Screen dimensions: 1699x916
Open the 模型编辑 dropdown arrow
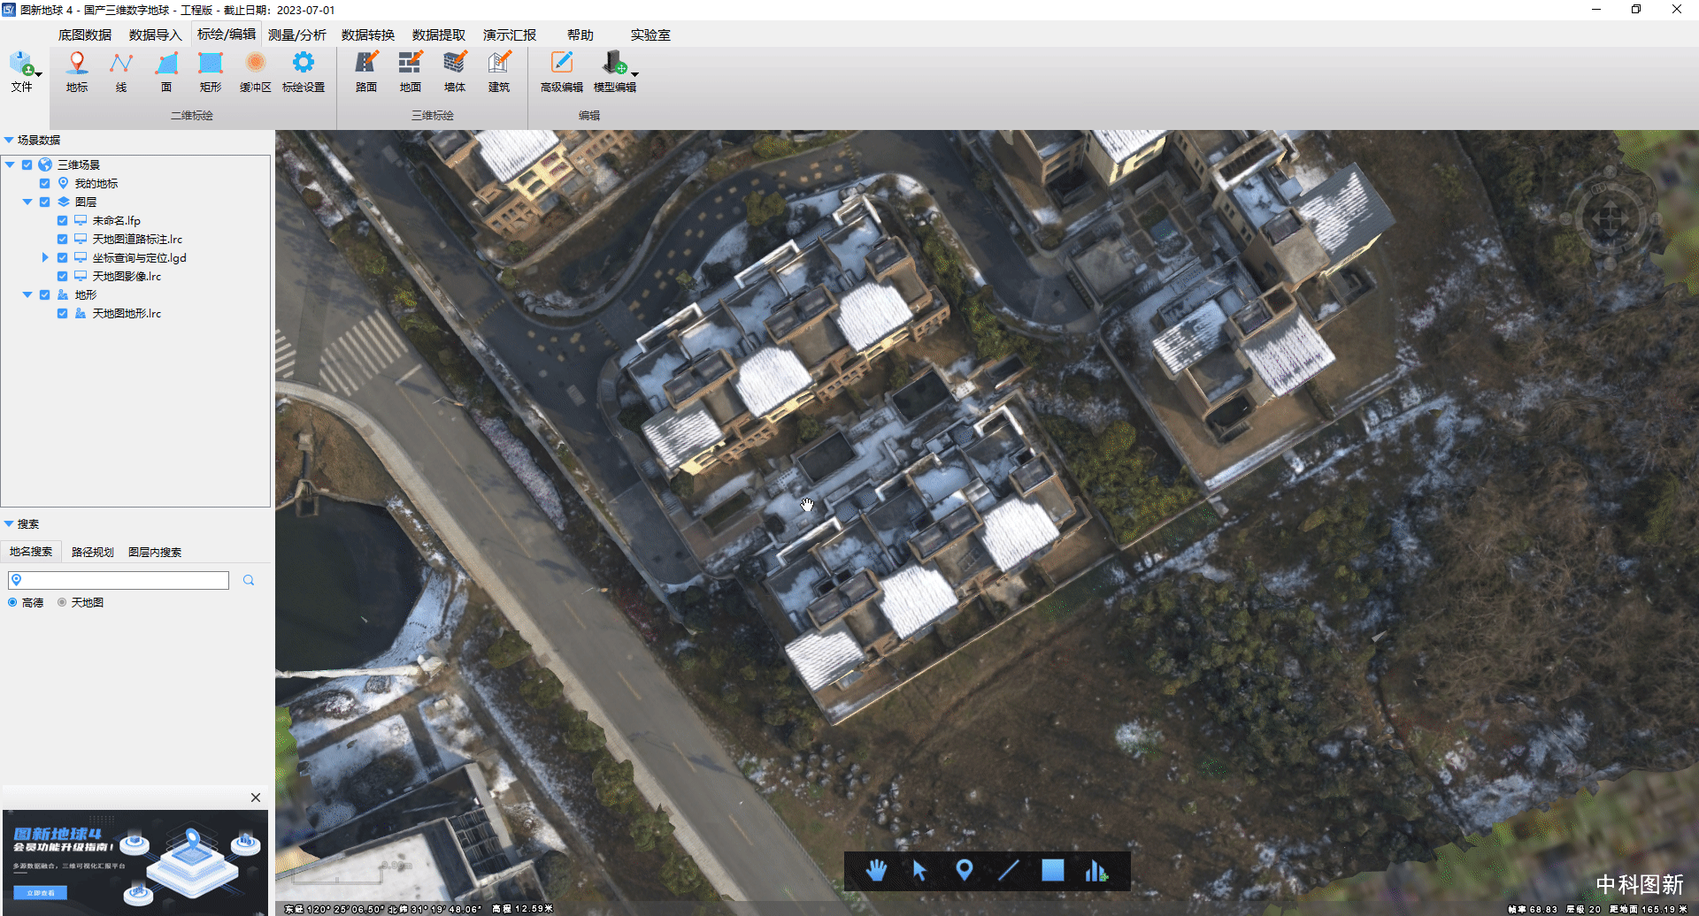pos(635,74)
